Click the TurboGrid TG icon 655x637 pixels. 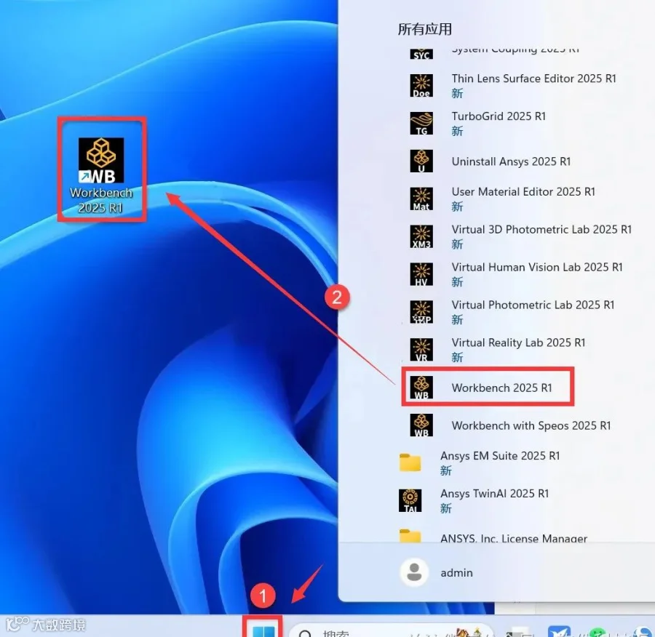(x=421, y=123)
